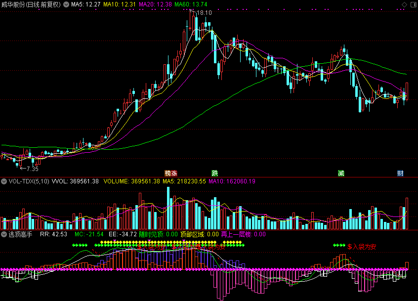Click the 7.35 low price label
The image size is (418, 301).
pos(33,169)
